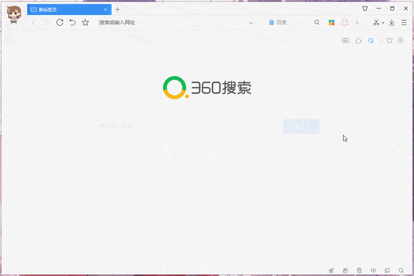Open the downloads manager
Image resolution: width=414 pixels, height=276 pixels.
point(392,23)
